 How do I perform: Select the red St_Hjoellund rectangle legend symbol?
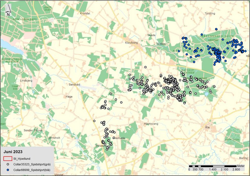point(7,159)
